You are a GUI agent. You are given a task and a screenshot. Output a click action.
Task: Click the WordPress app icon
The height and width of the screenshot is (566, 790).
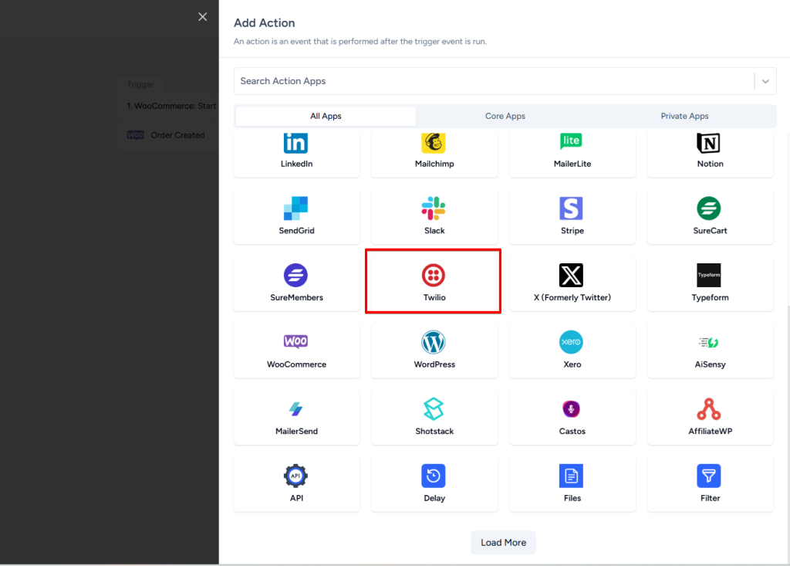(x=434, y=342)
